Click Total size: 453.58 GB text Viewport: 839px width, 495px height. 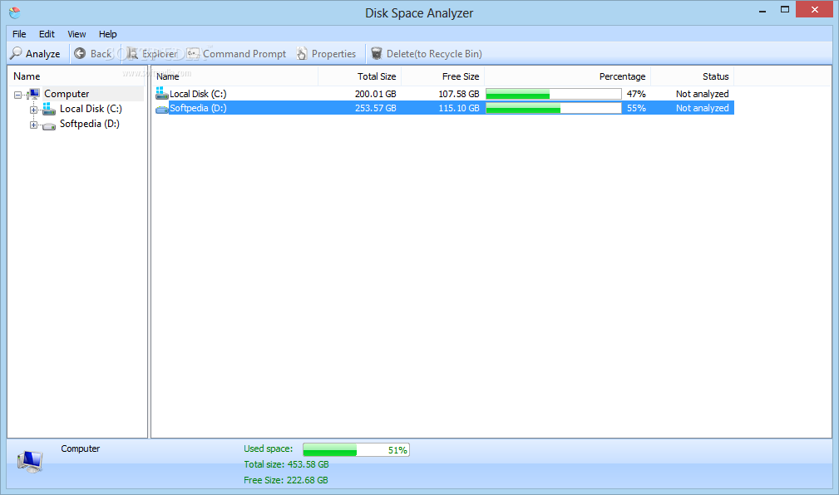pyautogui.click(x=286, y=464)
